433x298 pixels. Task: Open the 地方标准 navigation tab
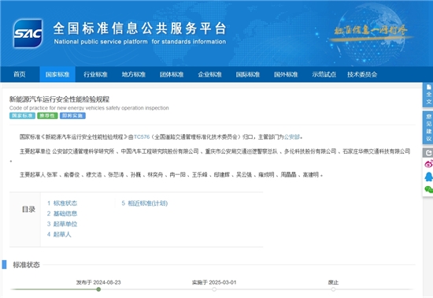pos(134,74)
